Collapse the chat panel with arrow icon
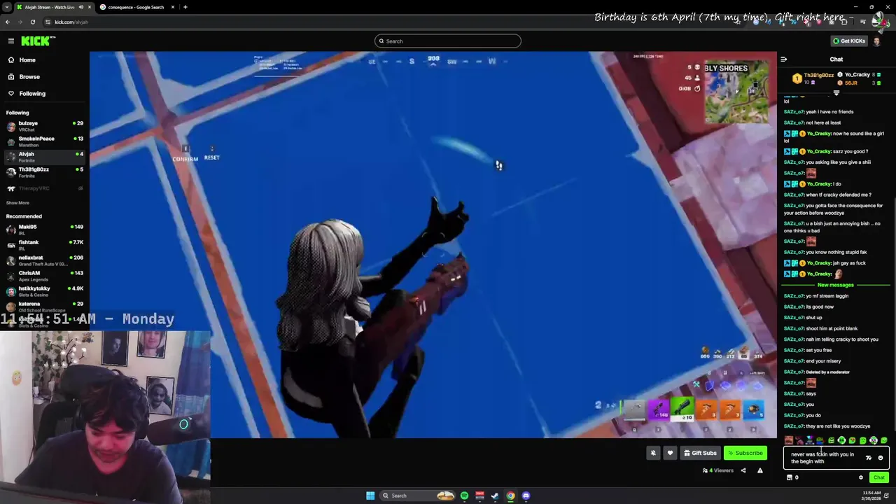The height and width of the screenshot is (504, 896). coord(783,59)
